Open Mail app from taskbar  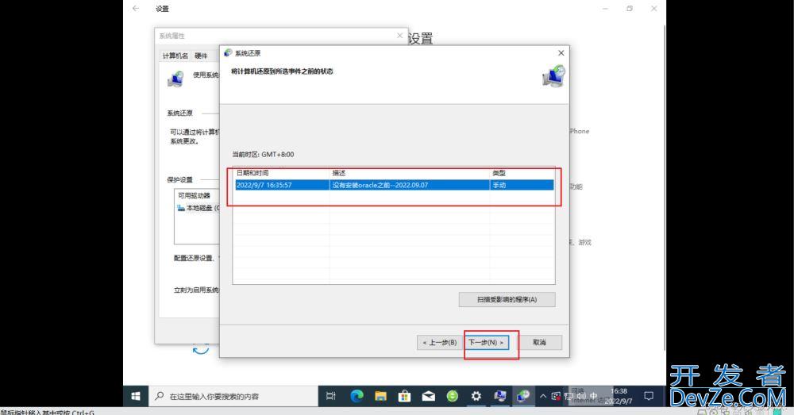click(x=429, y=396)
